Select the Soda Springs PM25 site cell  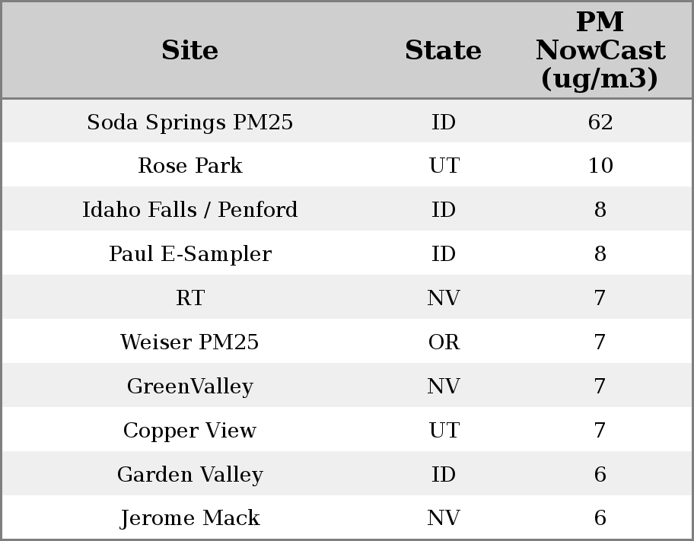pyautogui.click(x=189, y=122)
